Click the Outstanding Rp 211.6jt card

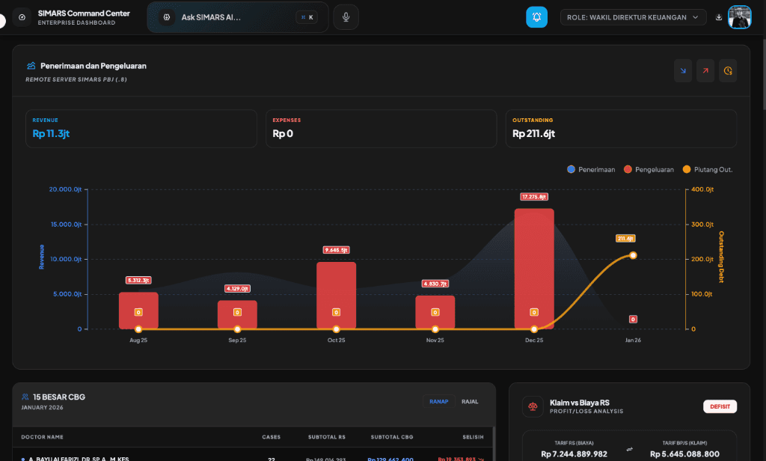621,129
